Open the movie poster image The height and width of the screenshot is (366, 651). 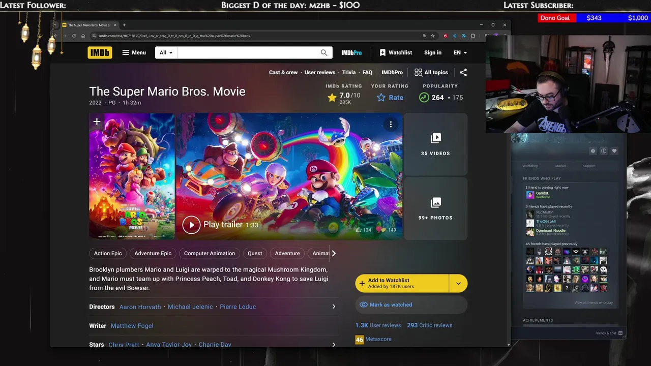point(132,176)
